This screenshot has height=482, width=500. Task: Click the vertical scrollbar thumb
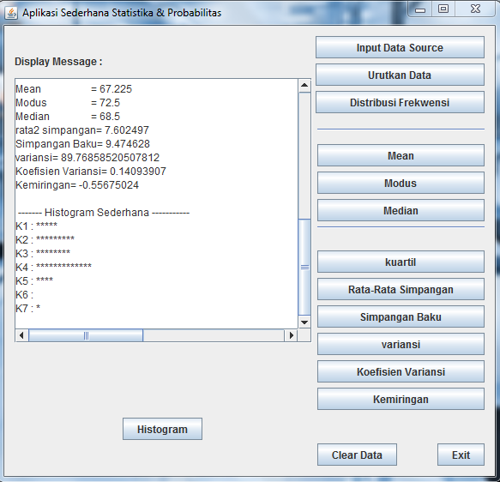click(x=304, y=267)
